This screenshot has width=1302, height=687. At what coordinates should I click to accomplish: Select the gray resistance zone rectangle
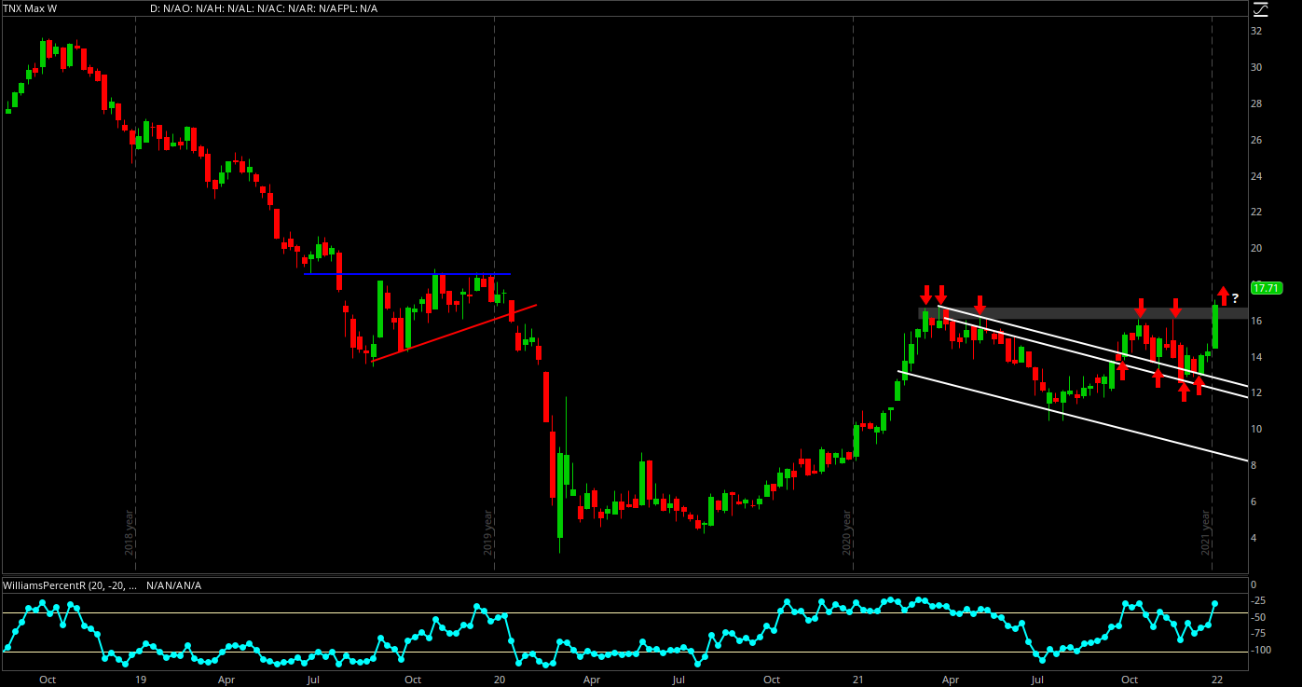coord(1083,313)
